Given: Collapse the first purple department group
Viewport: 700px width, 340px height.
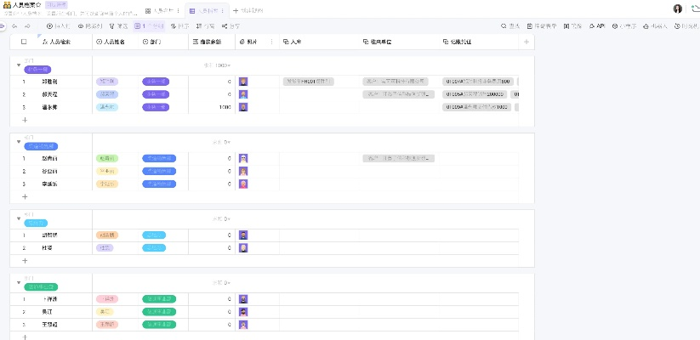Looking at the screenshot, I should point(19,65).
